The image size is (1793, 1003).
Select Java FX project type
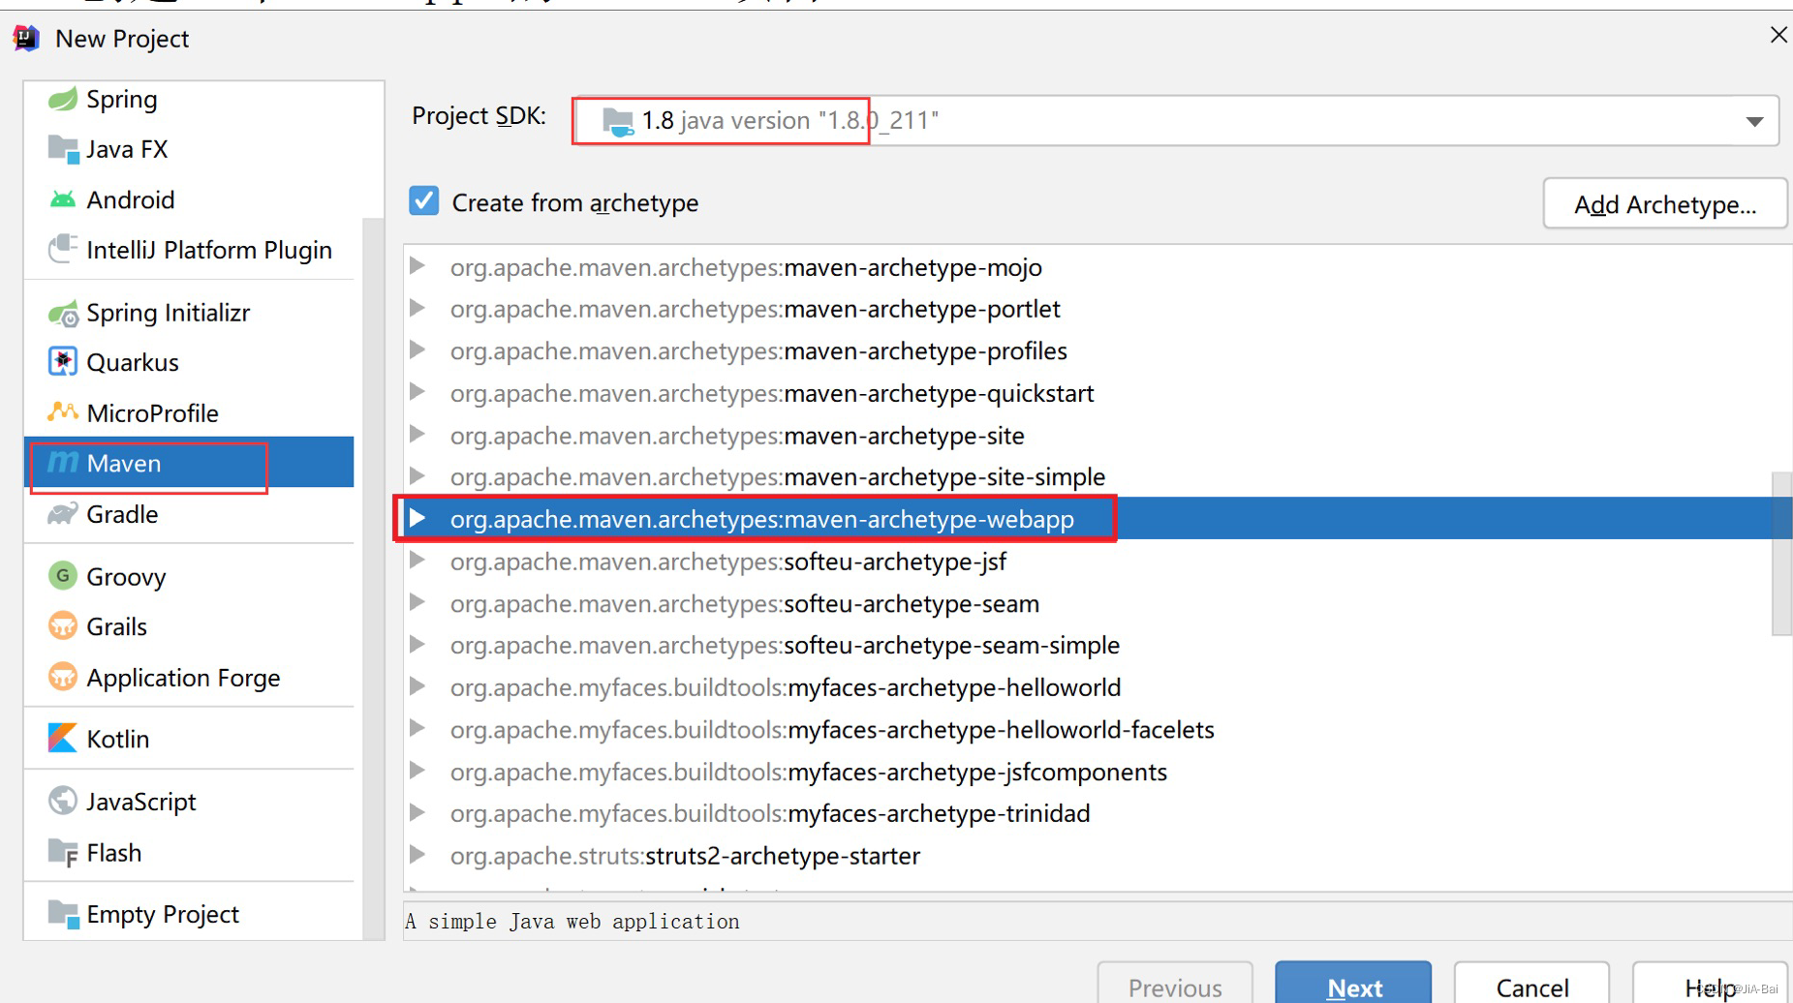(189, 149)
